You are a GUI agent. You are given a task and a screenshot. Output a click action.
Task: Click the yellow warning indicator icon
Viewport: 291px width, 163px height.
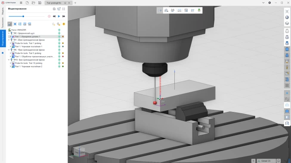pyautogui.click(x=64, y=24)
